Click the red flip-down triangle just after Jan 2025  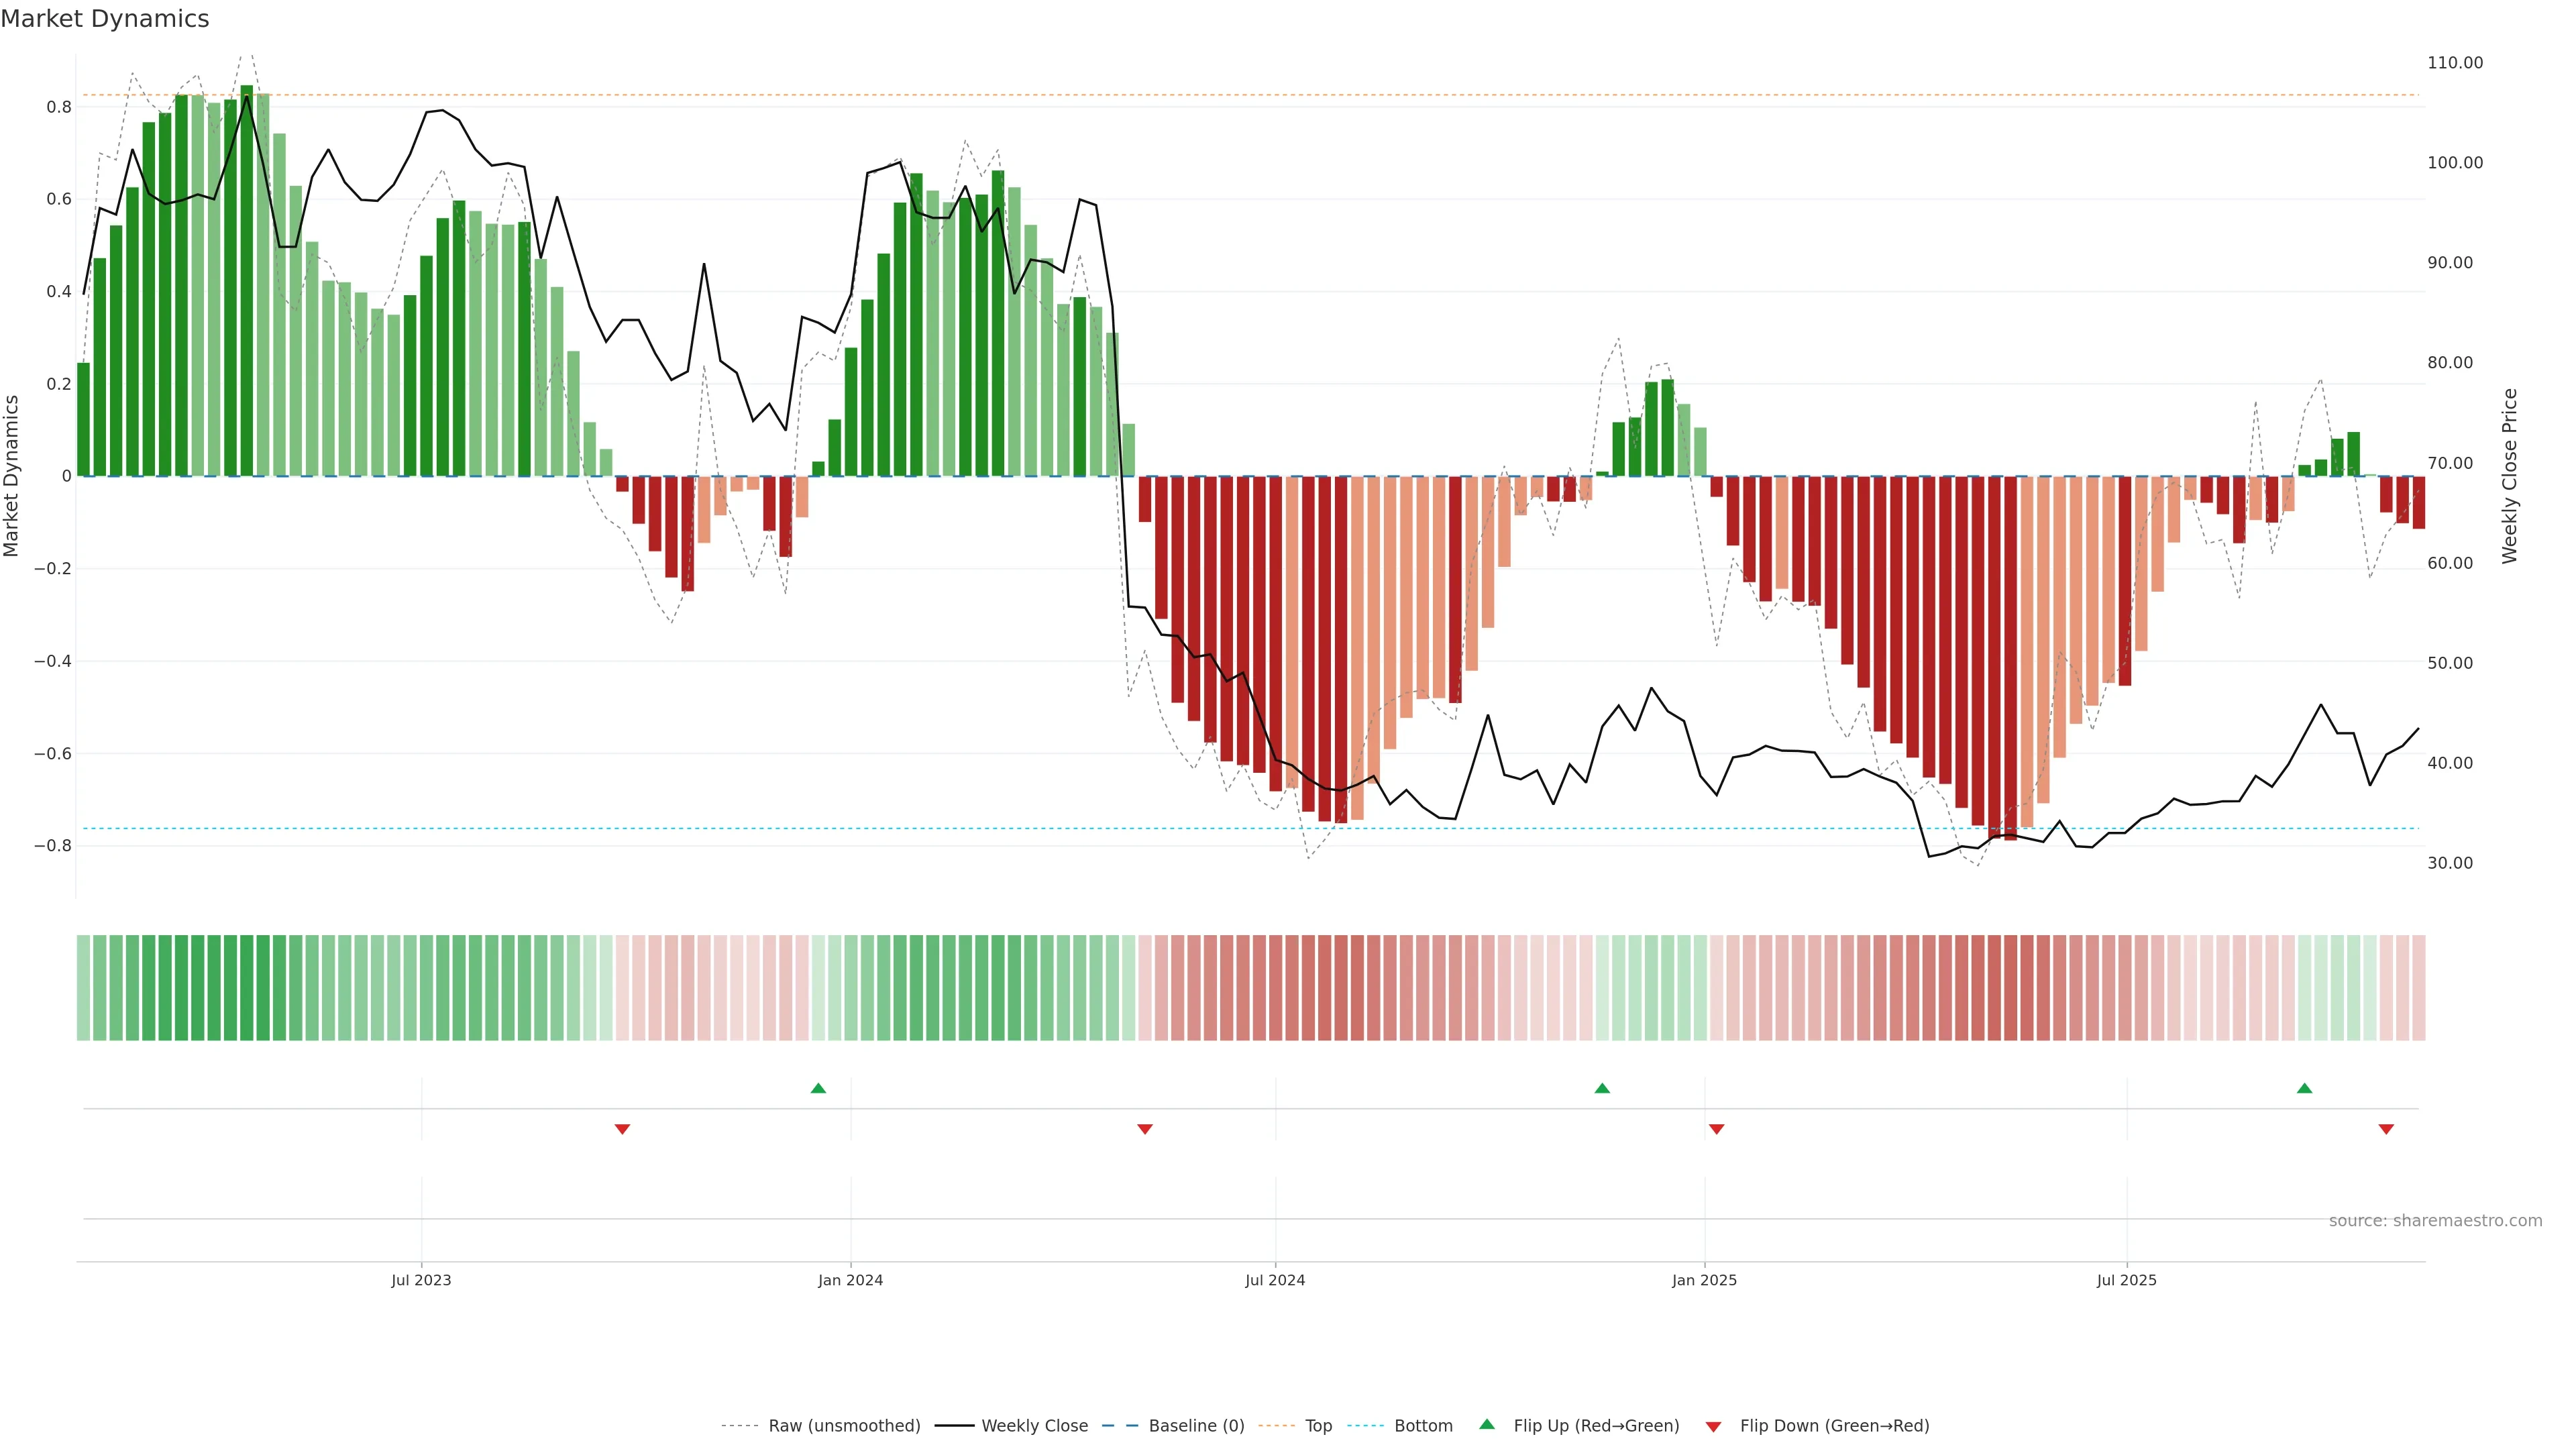(x=1716, y=1129)
